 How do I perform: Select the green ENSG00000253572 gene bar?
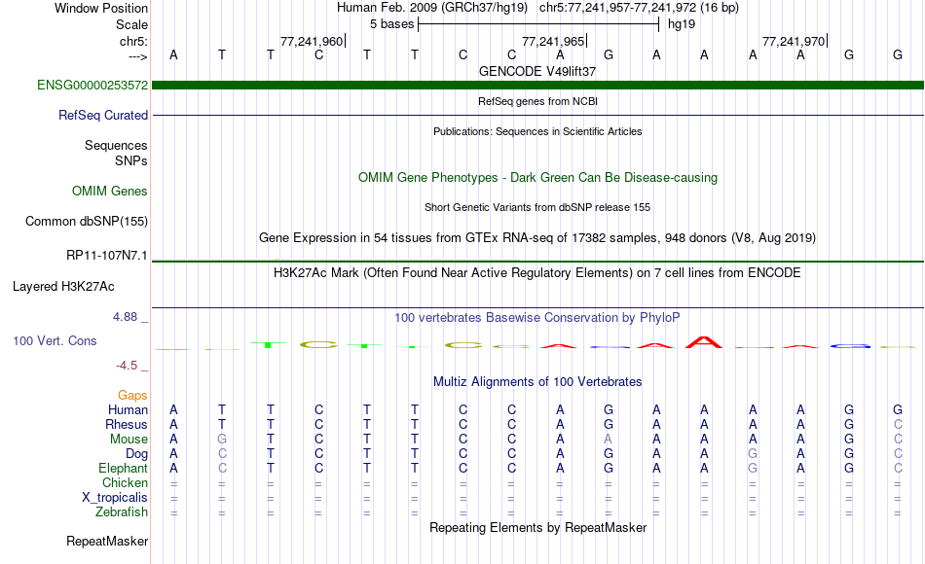[x=537, y=85]
